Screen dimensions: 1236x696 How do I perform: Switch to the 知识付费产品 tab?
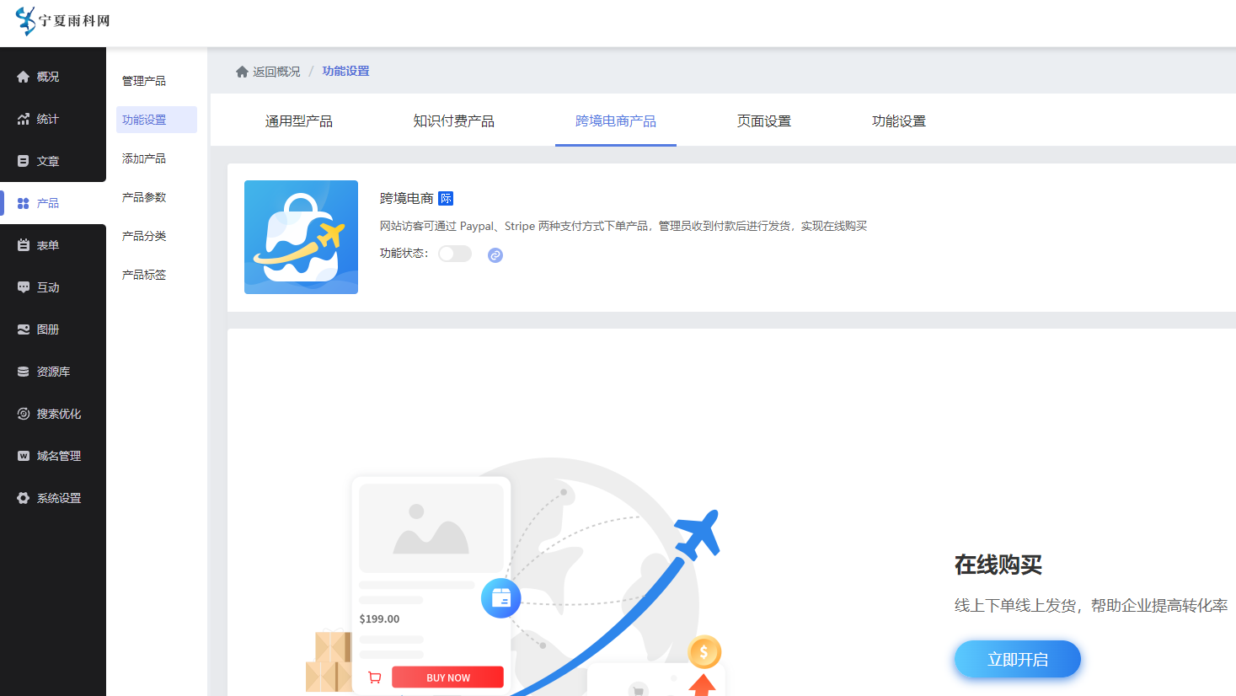pyautogui.click(x=454, y=121)
